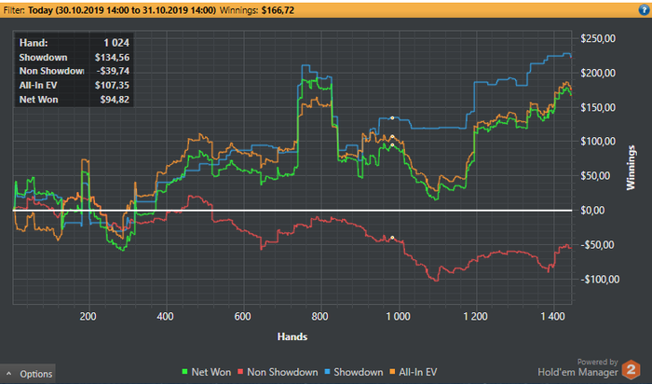Click the All-In EV orange legend swatch
Screen dimensions: 652x384
[x=392, y=372]
